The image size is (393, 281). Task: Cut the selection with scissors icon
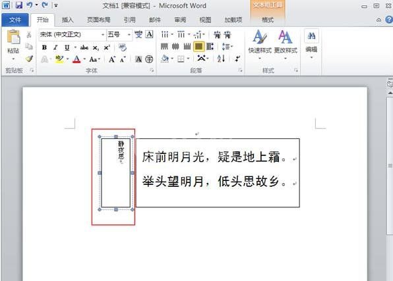29,34
